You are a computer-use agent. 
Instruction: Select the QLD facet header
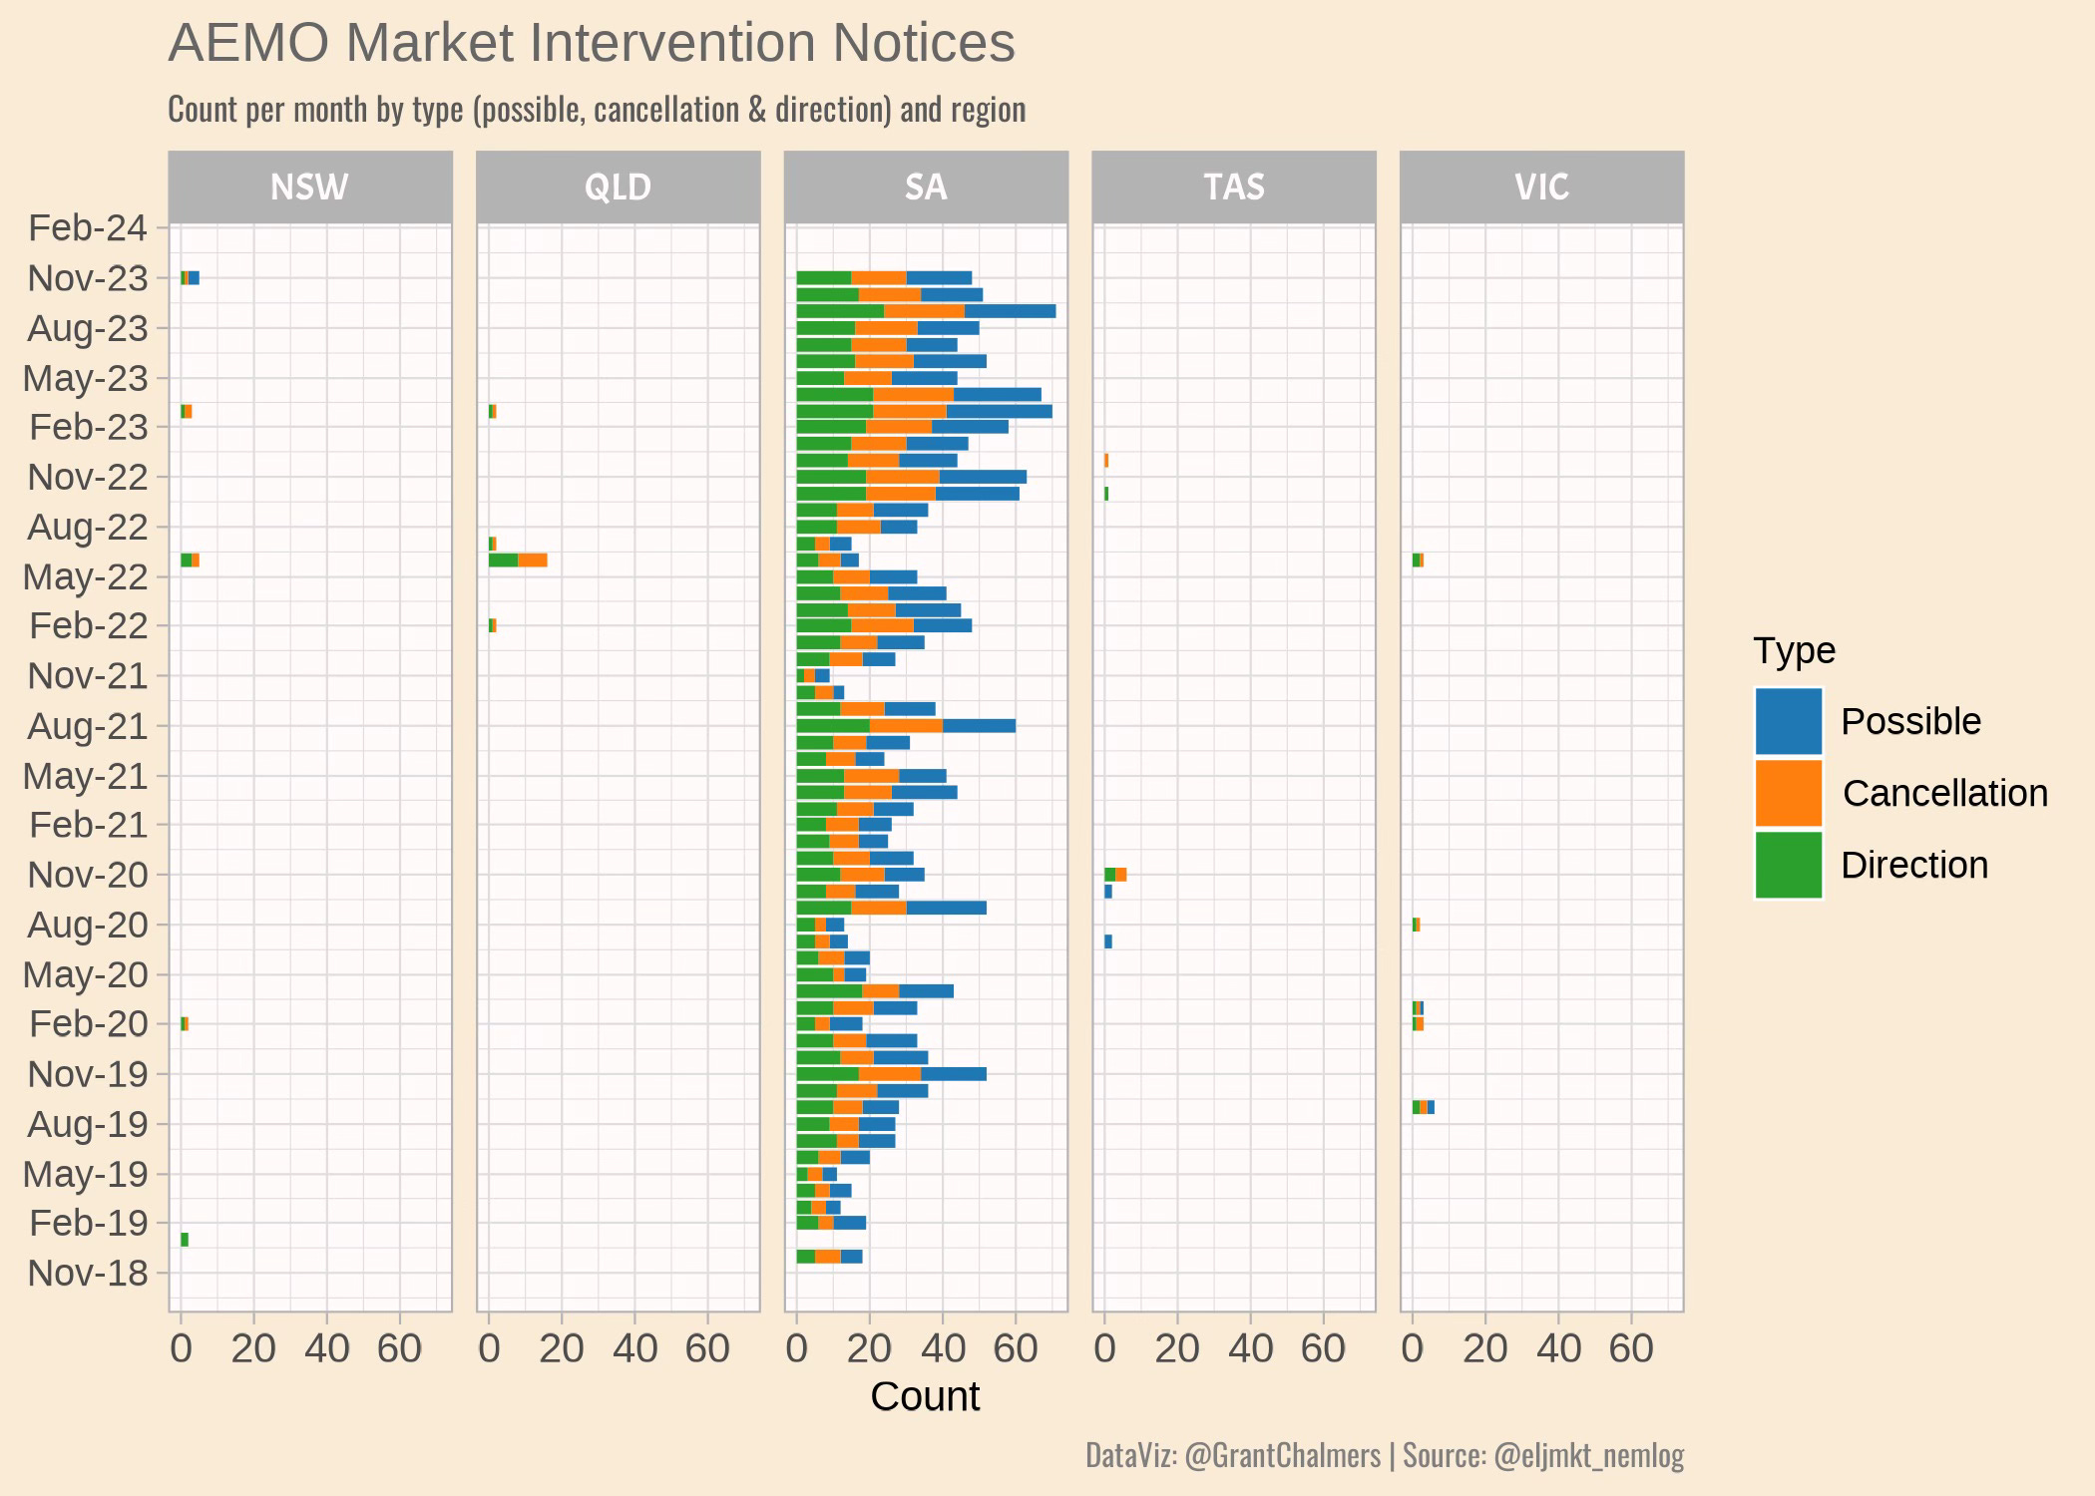point(618,187)
